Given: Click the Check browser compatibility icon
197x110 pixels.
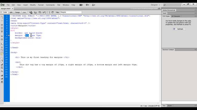Looking at the screenshot, I should [49, 12].
